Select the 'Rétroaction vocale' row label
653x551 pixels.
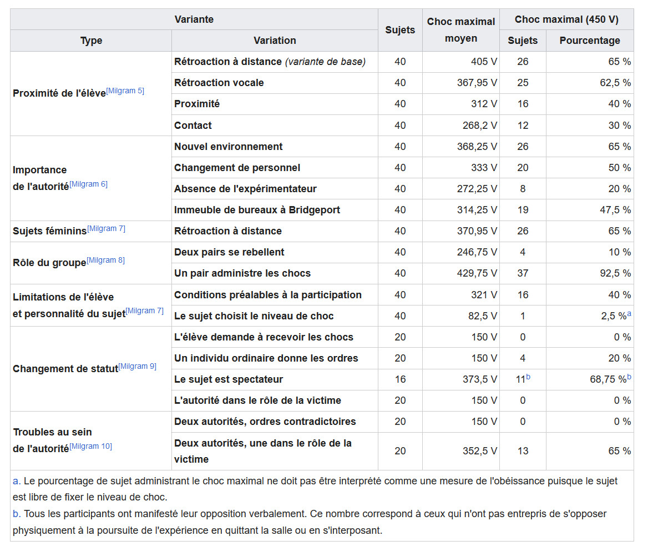[219, 83]
